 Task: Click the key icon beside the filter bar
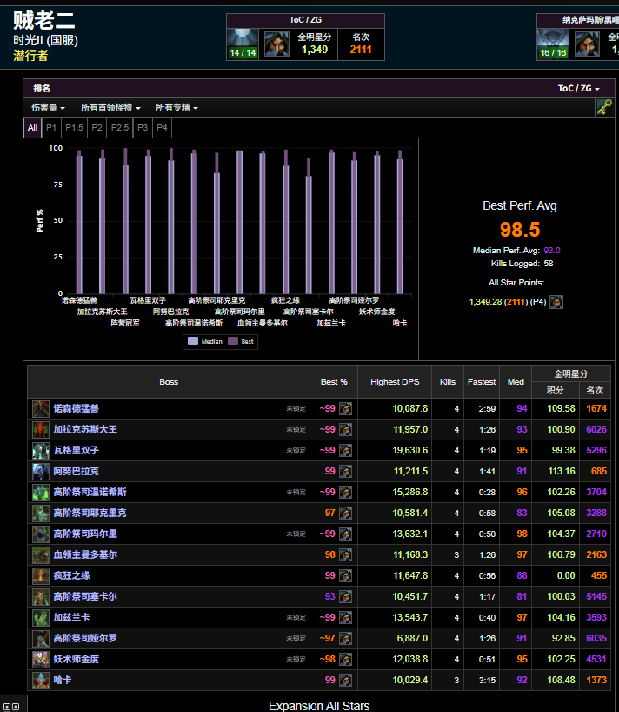click(x=604, y=108)
